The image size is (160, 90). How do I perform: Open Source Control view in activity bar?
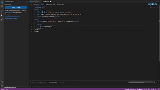tap(2, 11)
